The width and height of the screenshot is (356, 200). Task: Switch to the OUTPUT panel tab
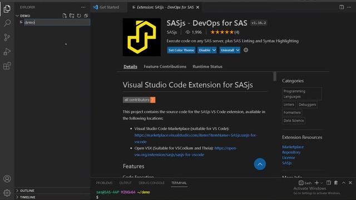coord(125,183)
